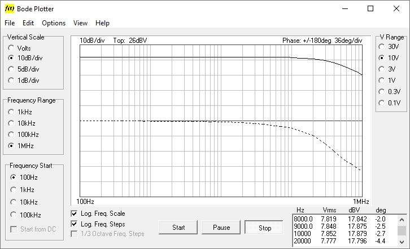Choose 1V in V Range
This screenshot has height=249, width=410.
(382, 81)
